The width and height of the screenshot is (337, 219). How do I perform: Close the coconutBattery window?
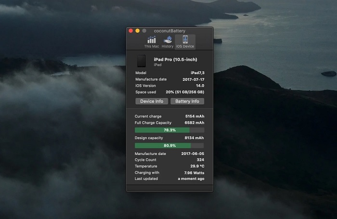(x=130, y=31)
